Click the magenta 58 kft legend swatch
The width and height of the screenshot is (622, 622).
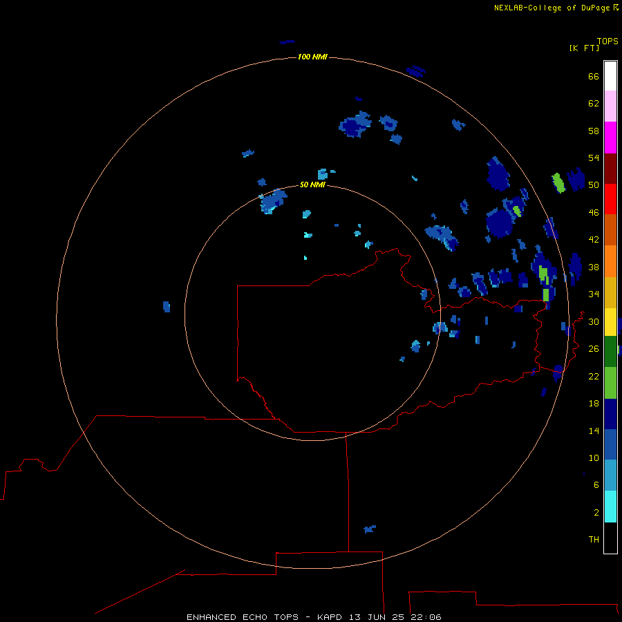[610, 138]
